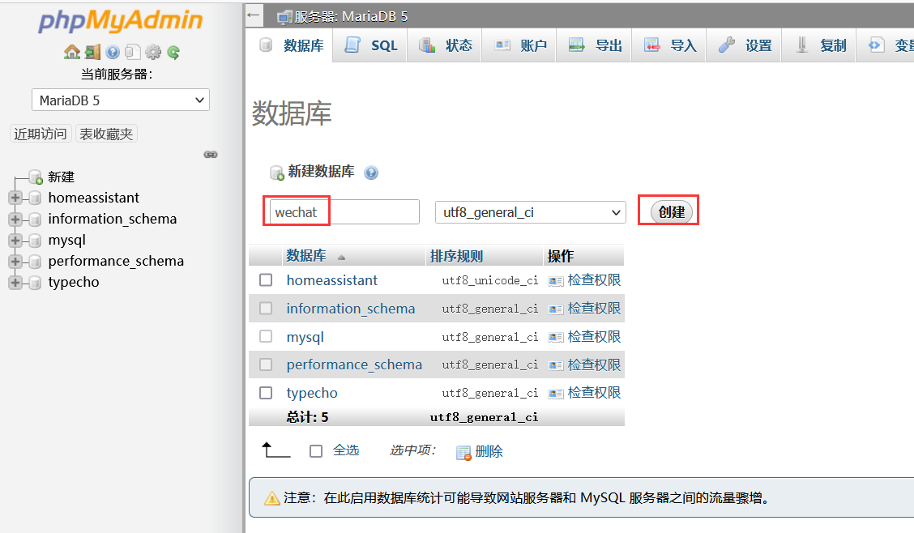Tick the information_schema database checkbox
The height and width of the screenshot is (533, 914).
(266, 308)
